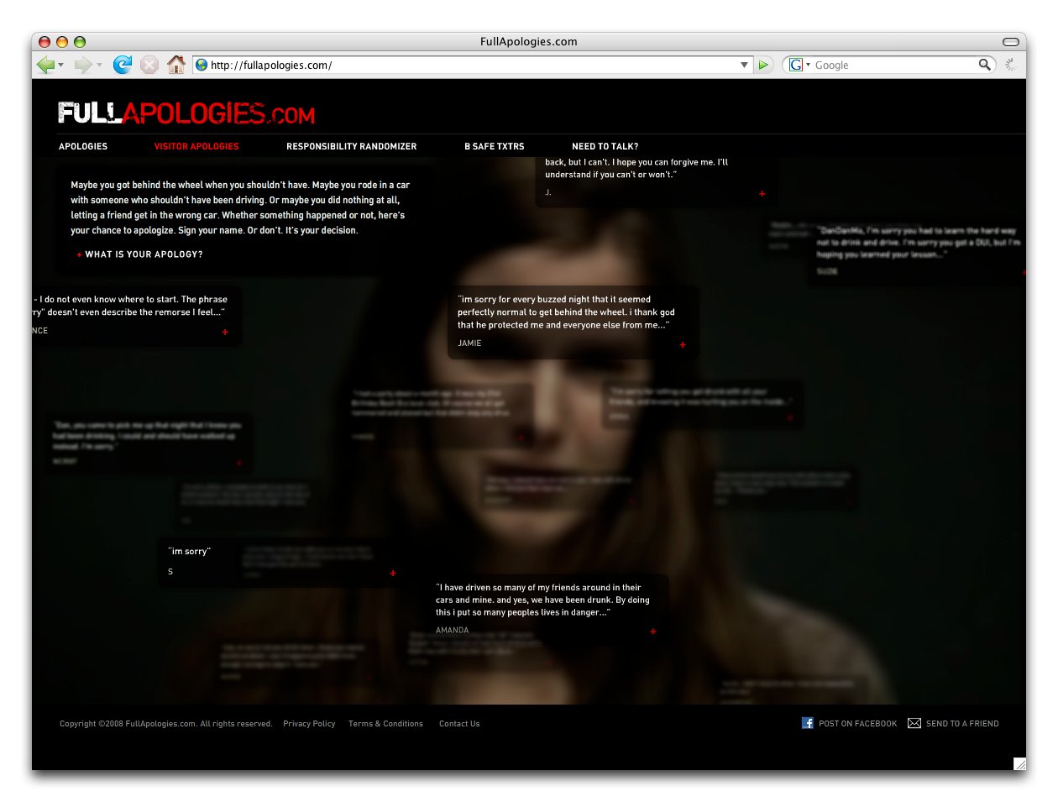The width and height of the screenshot is (1058, 802).
Task: Open the back button history dropdown arrow
Action: [x=61, y=65]
